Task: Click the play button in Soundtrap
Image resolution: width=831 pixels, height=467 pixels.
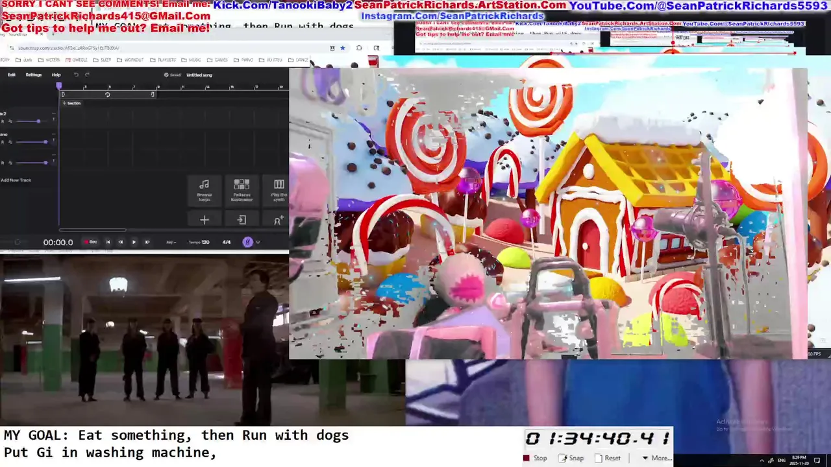Action: (134, 242)
